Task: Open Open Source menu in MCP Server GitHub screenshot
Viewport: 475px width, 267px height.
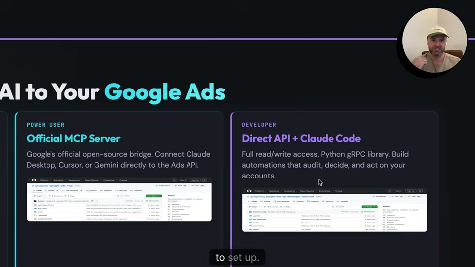Action: pos(93,180)
